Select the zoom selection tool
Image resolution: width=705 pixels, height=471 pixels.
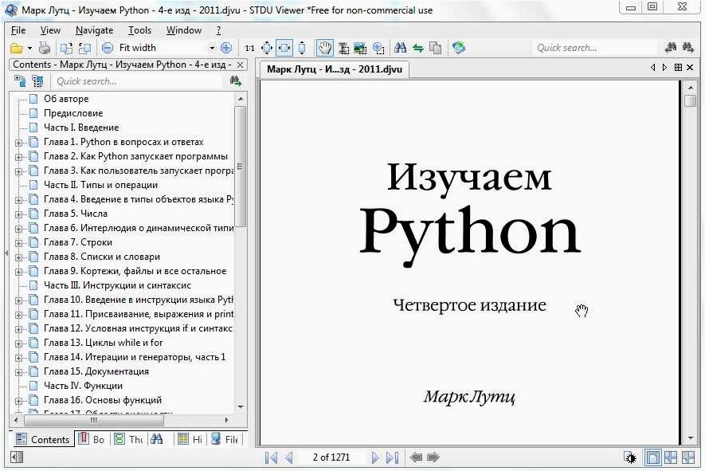click(378, 48)
